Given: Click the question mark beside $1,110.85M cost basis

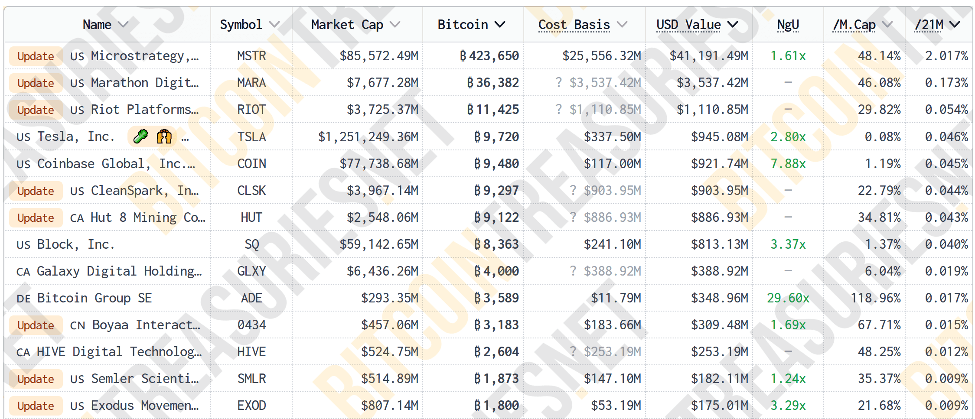Looking at the screenshot, I should pos(558,110).
